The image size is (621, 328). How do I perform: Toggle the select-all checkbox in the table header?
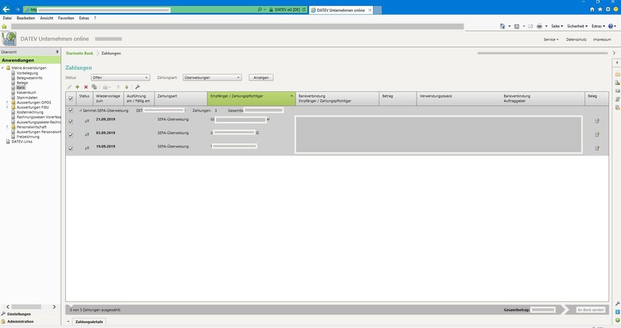pyautogui.click(x=71, y=99)
